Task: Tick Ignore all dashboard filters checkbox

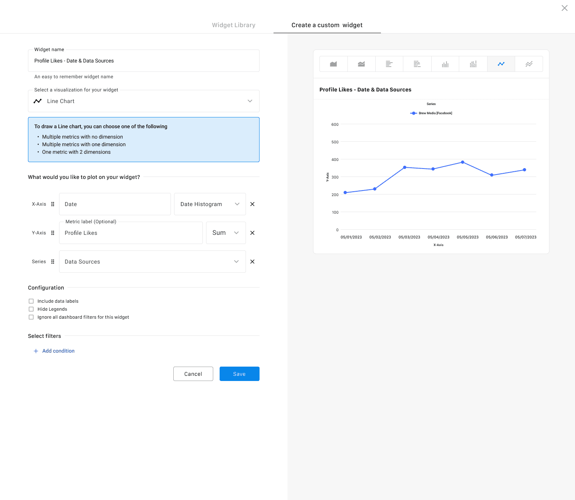Action: click(x=31, y=317)
